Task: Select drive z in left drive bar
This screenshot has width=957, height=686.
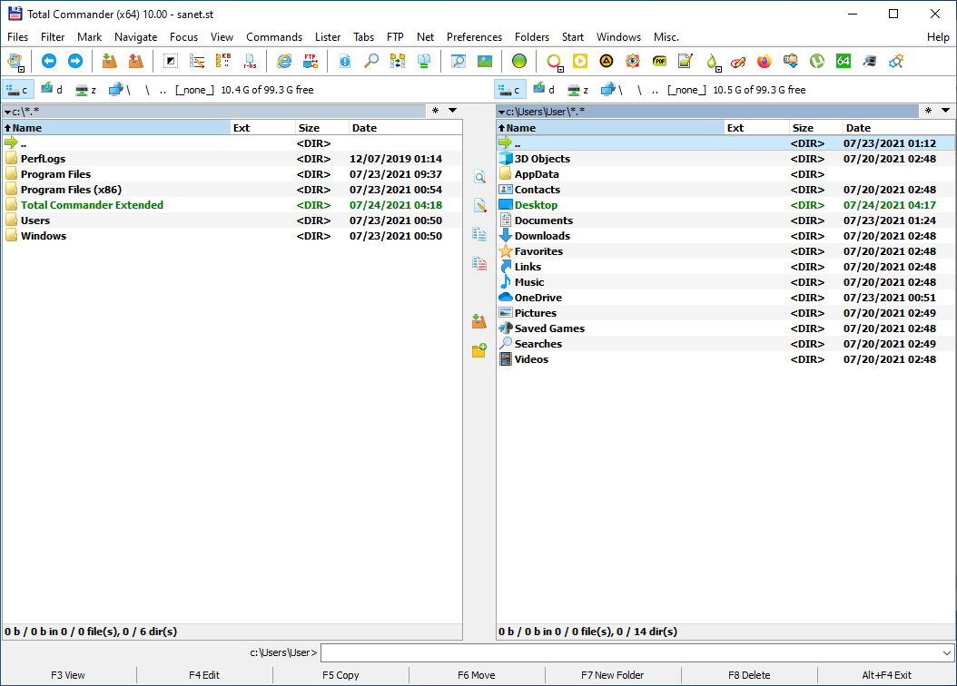Action: point(86,90)
